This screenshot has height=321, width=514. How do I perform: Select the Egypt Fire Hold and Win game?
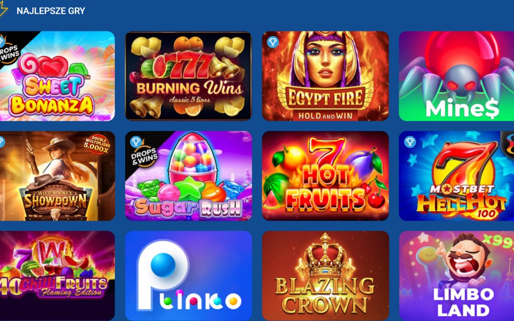coord(325,76)
